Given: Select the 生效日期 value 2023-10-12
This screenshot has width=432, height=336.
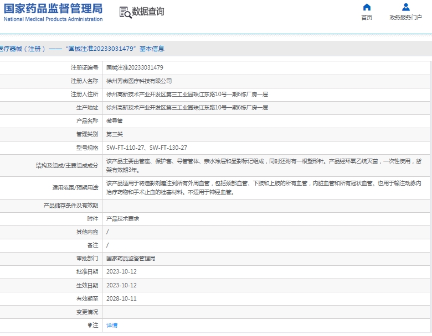Looking at the screenshot, I should (121, 285).
